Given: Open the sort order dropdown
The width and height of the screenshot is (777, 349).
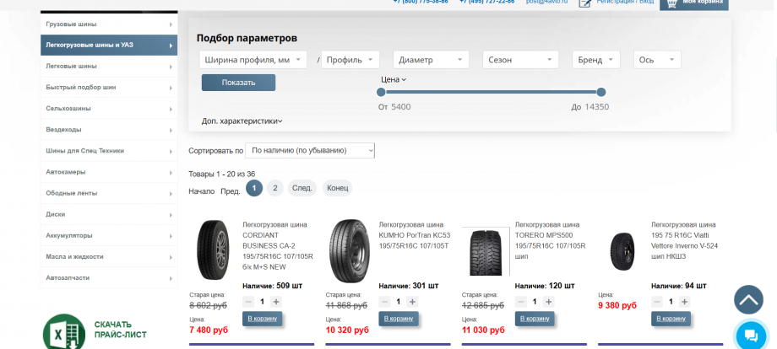Looking at the screenshot, I should coord(310,150).
